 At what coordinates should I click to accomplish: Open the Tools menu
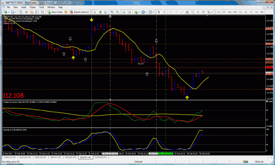(x=41, y=7)
